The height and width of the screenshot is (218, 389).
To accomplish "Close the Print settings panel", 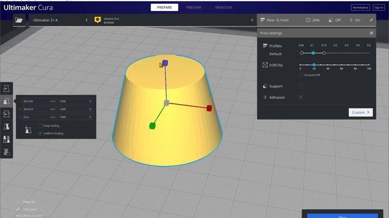I will tap(371, 33).
